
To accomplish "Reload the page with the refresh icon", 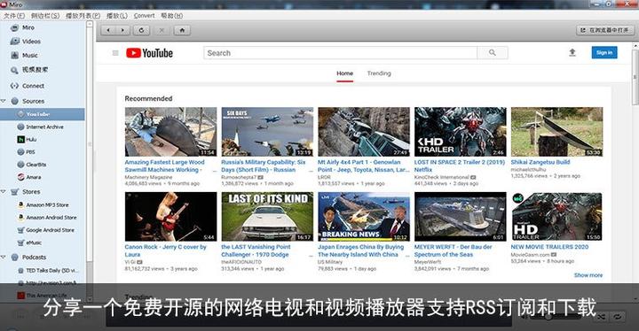I will [141, 30].
